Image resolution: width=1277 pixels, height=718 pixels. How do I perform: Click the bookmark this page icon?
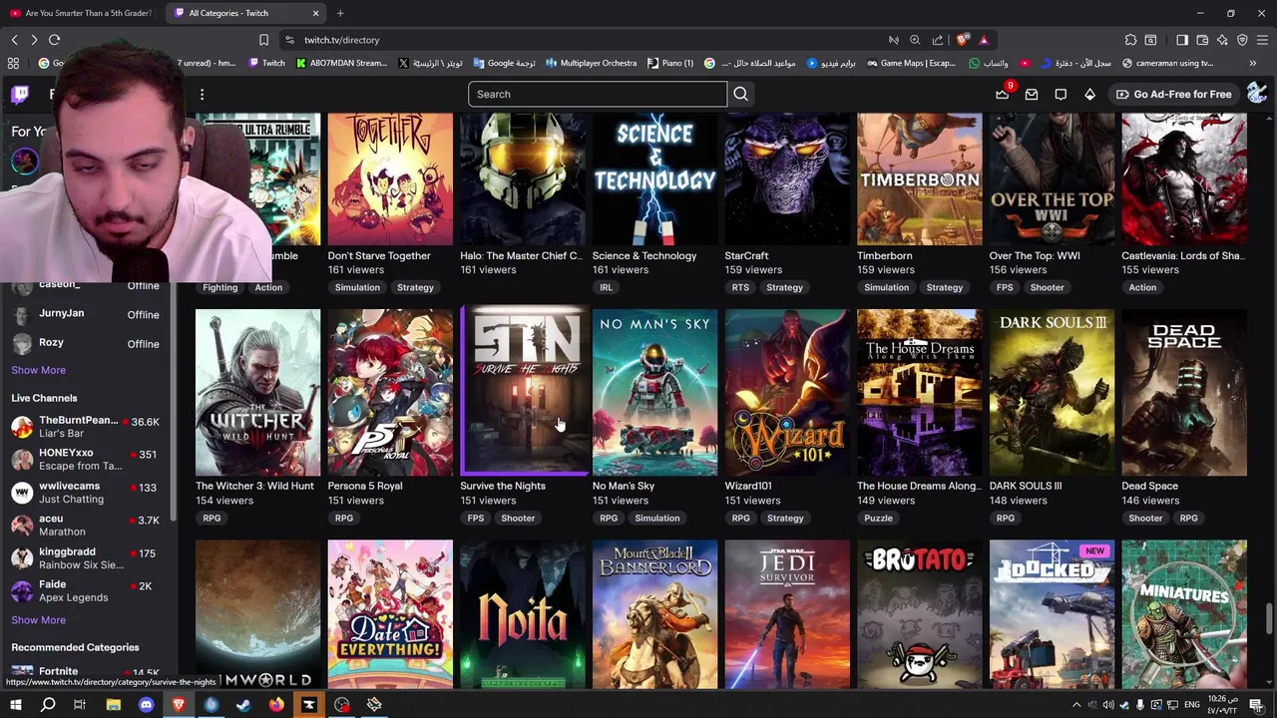[263, 40]
